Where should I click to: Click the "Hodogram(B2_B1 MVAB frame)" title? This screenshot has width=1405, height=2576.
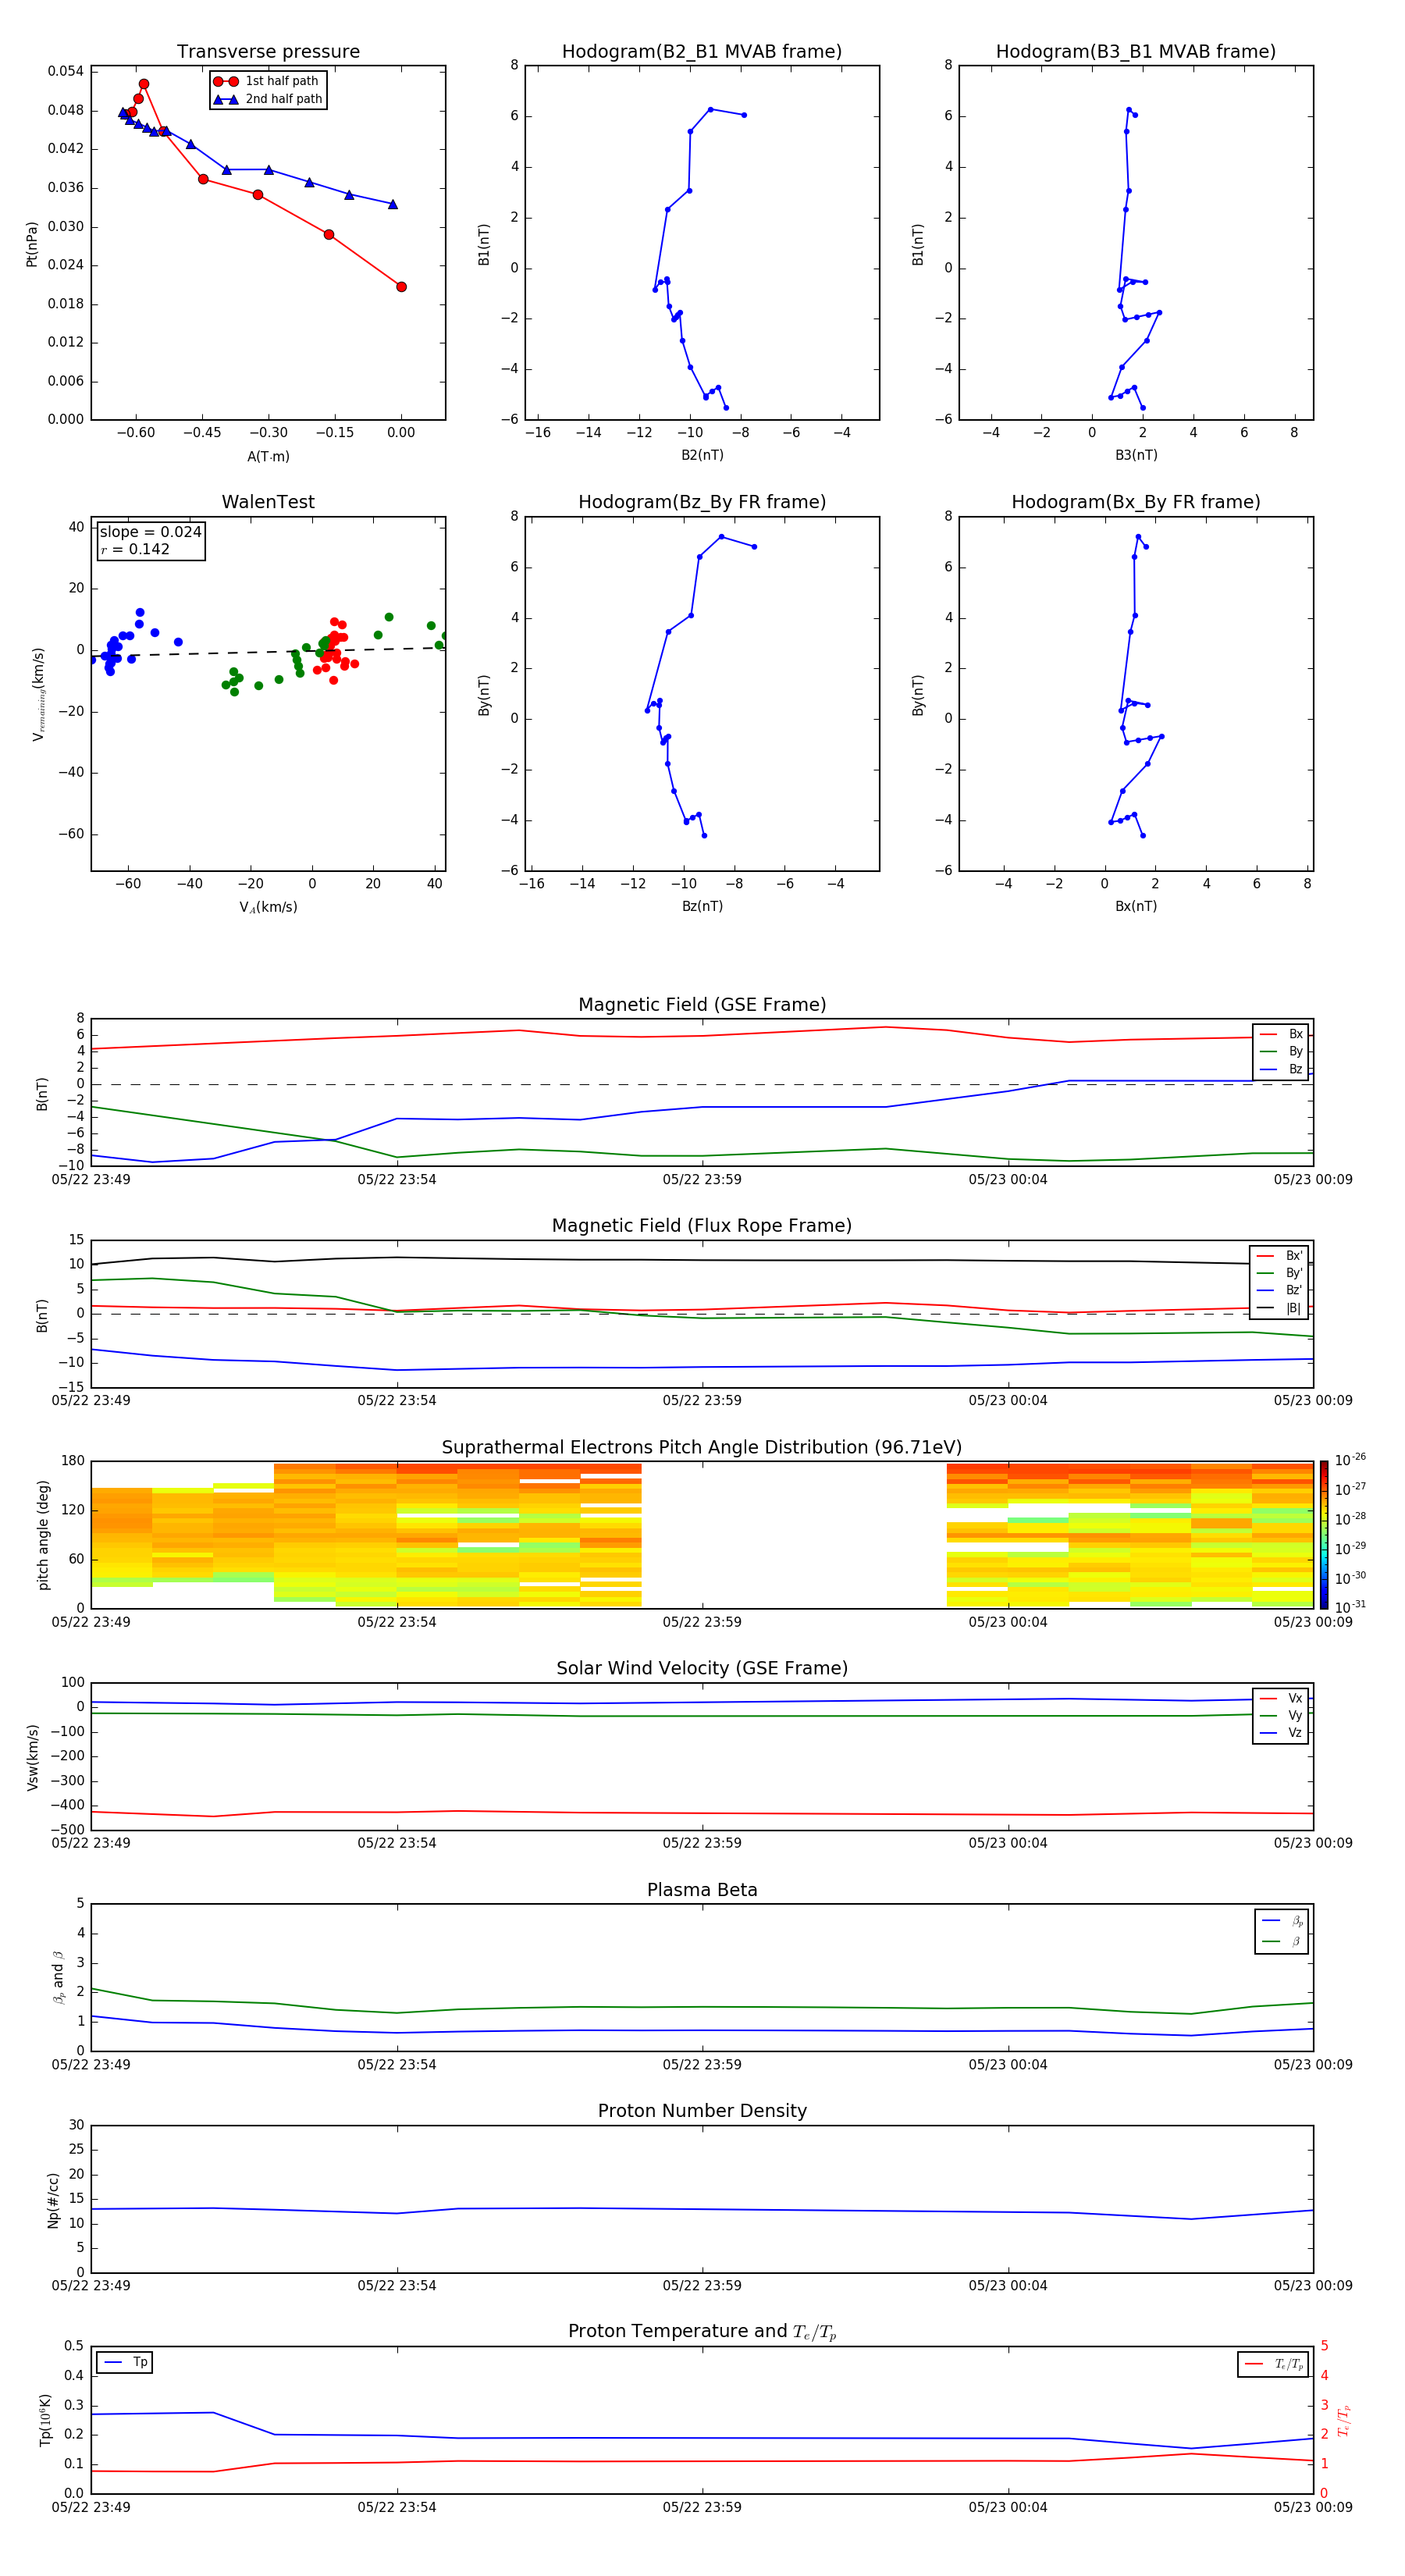(x=702, y=52)
